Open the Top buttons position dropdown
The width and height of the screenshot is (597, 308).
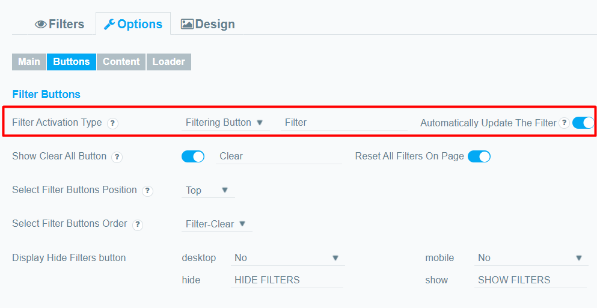pyautogui.click(x=208, y=190)
